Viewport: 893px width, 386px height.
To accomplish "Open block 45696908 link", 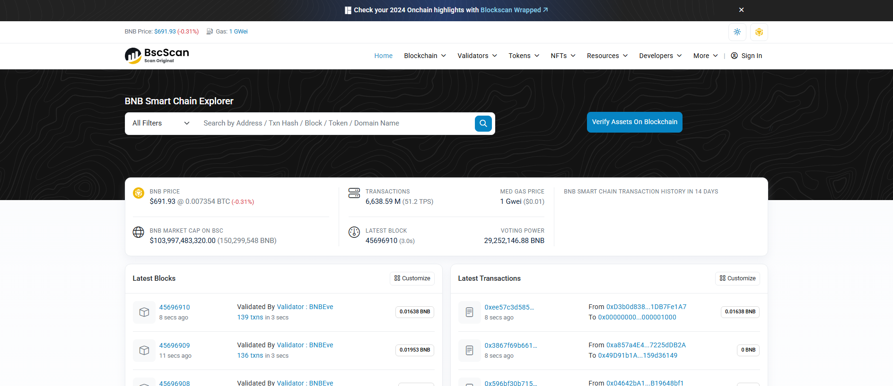I will (x=175, y=383).
